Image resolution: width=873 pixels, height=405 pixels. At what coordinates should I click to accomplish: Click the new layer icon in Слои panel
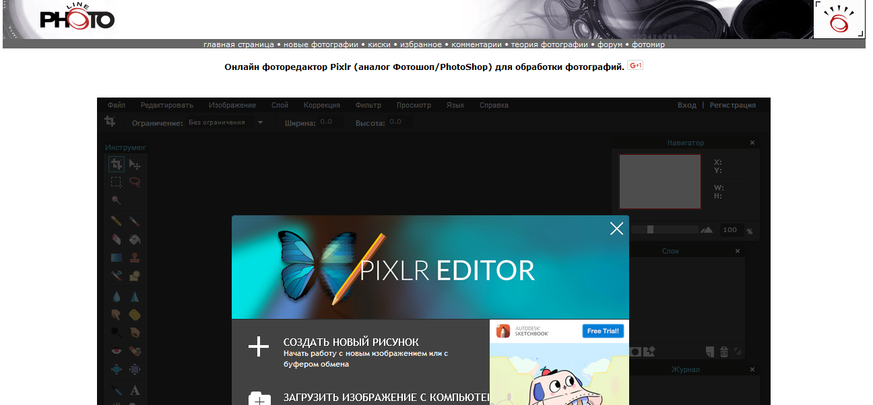point(710,352)
